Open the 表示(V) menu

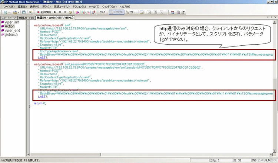click(x=34, y=7)
